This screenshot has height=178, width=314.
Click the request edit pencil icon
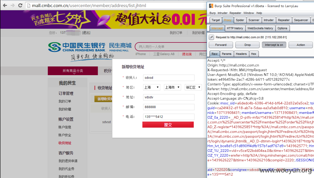[x=211, y=37]
